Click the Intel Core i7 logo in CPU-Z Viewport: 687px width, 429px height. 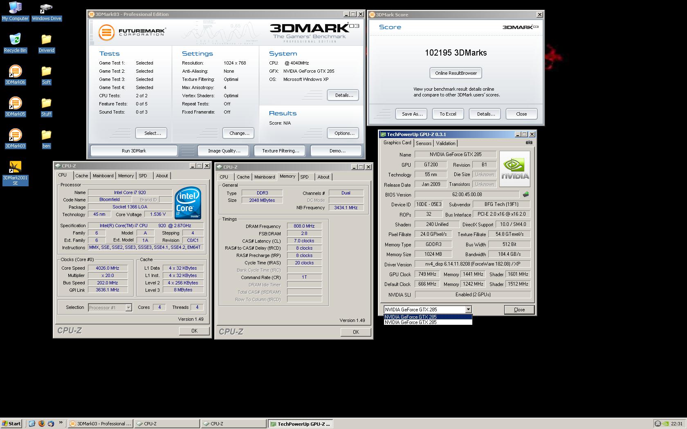pos(188,203)
